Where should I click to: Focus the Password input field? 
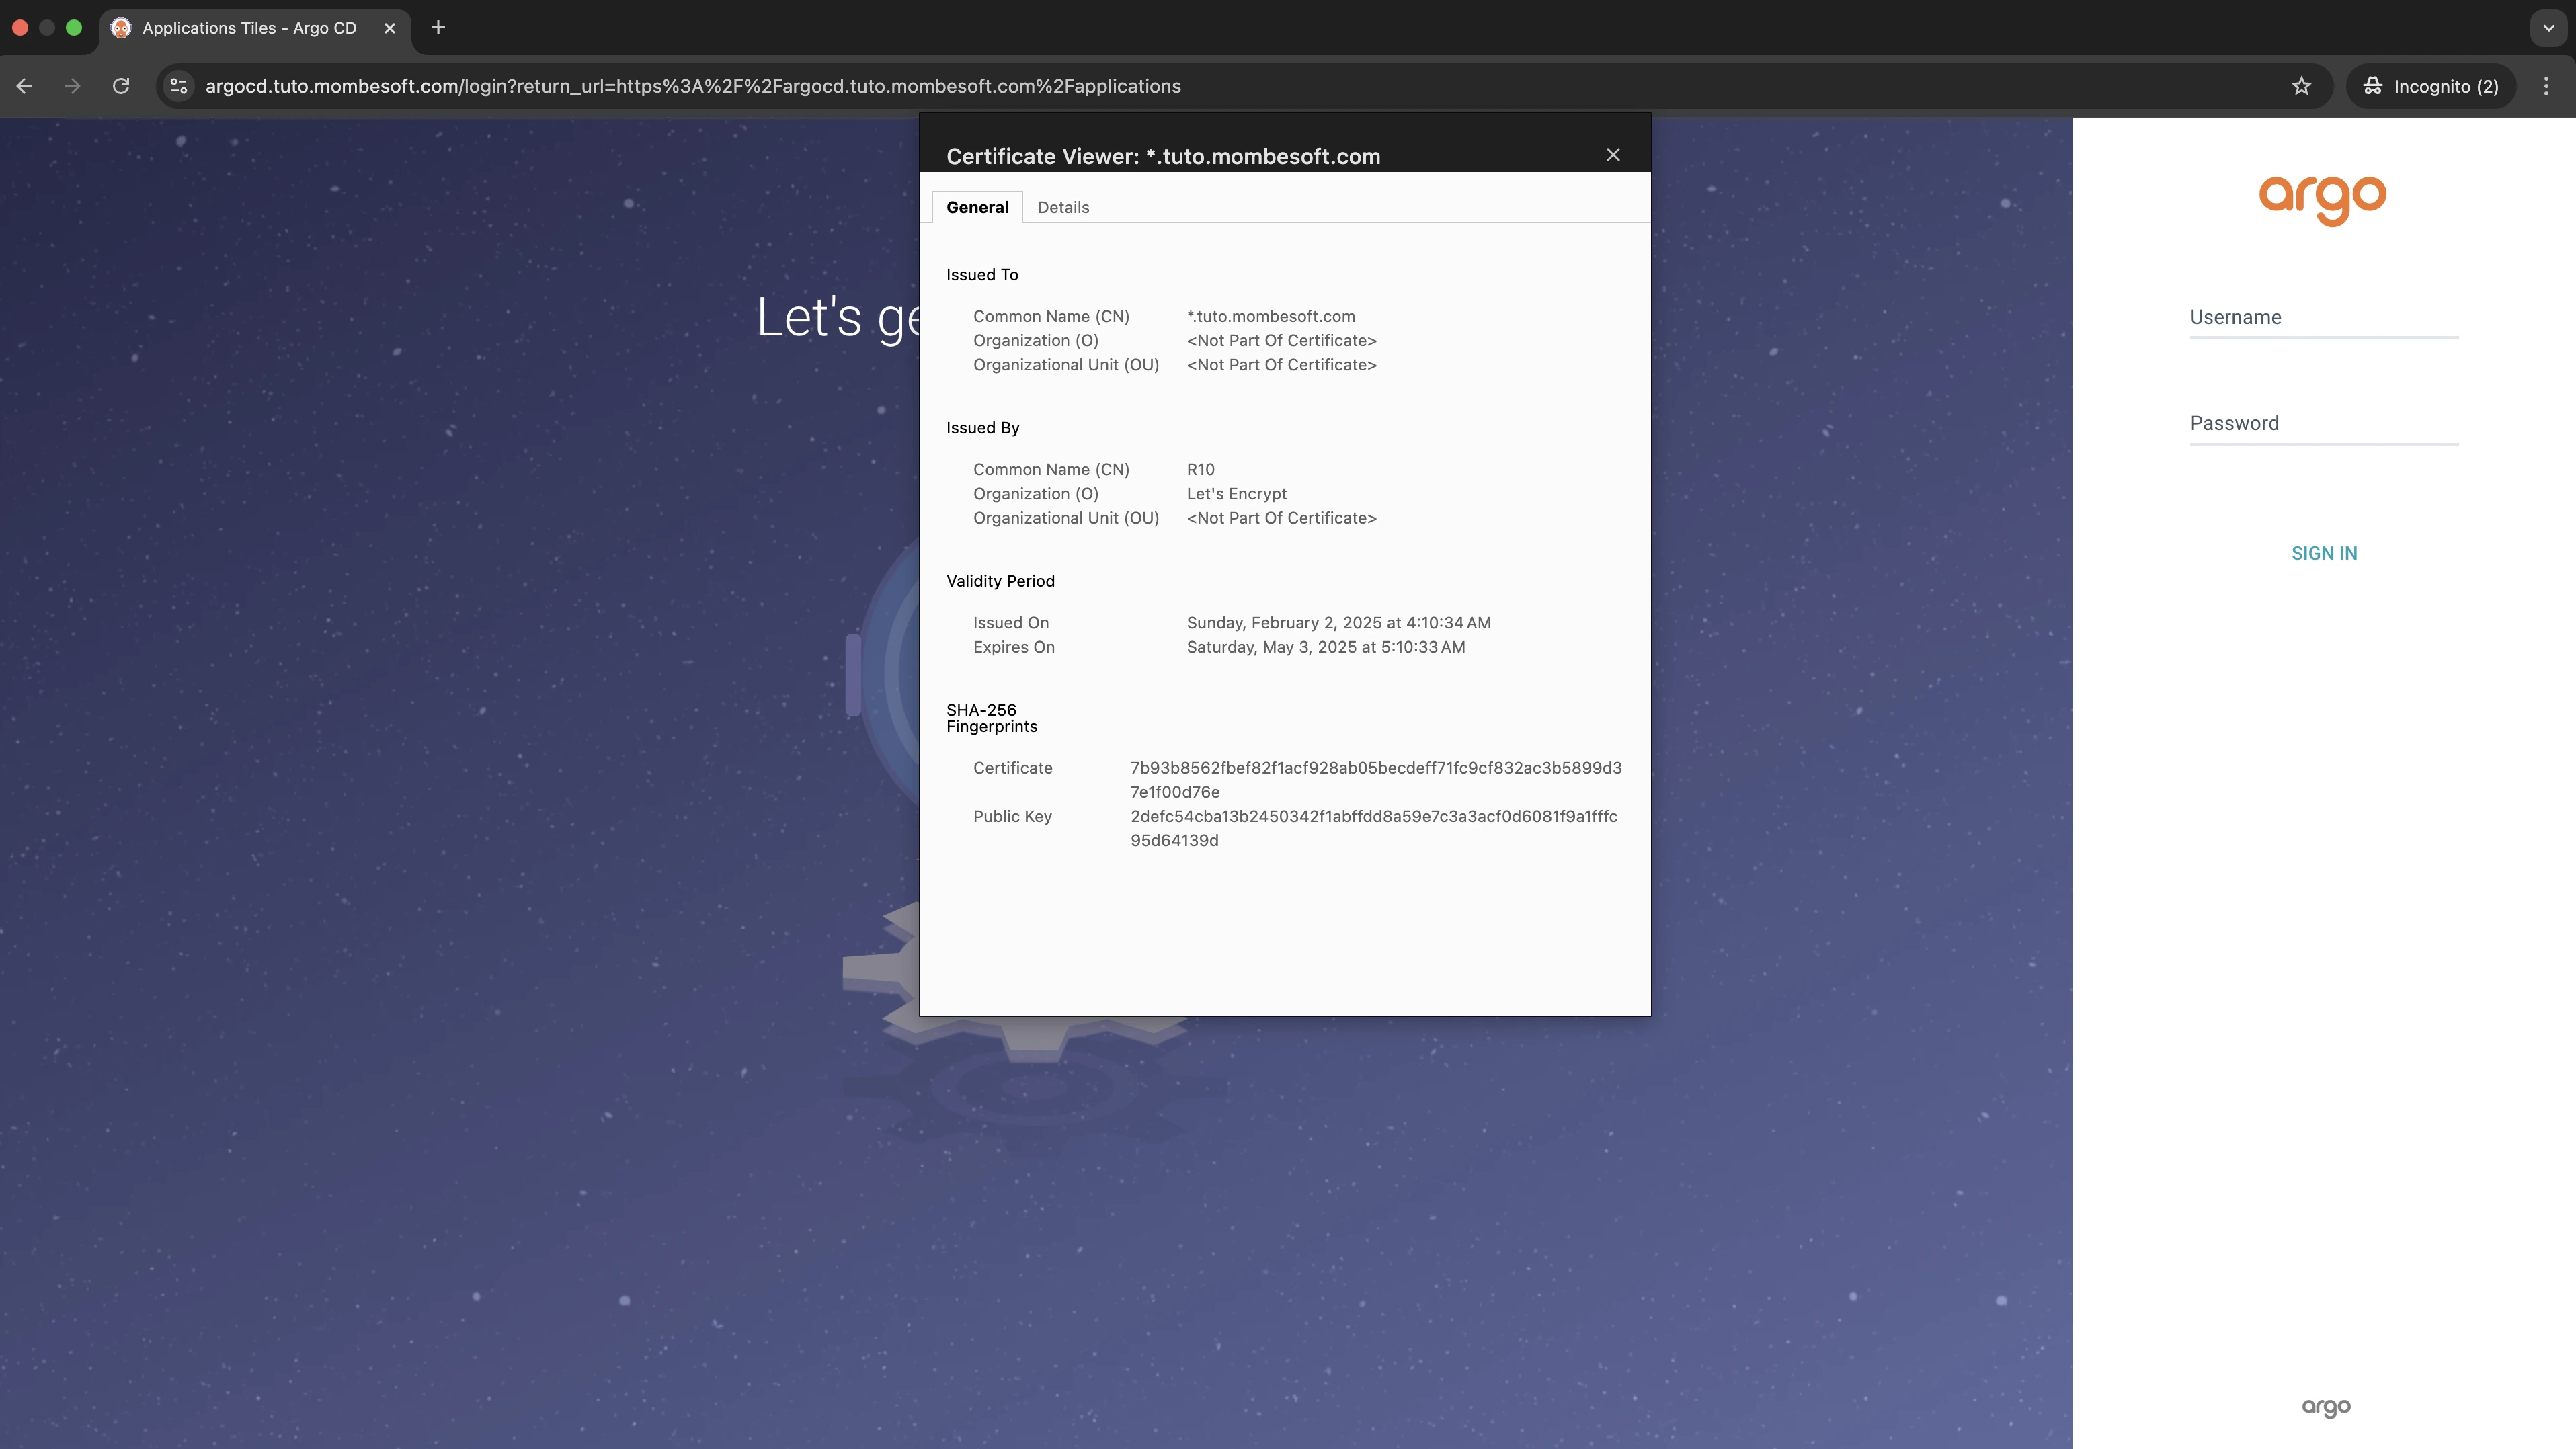pos(2323,424)
